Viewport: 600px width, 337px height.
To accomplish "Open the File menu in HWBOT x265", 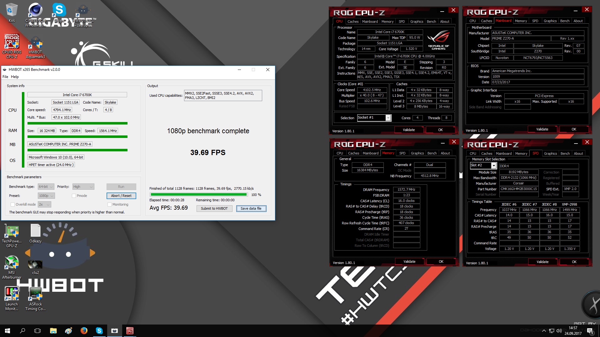I will [x=5, y=77].
